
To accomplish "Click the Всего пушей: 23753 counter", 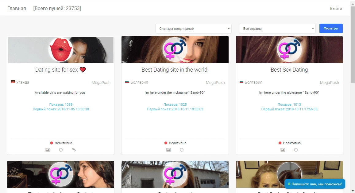I will 57,8.
